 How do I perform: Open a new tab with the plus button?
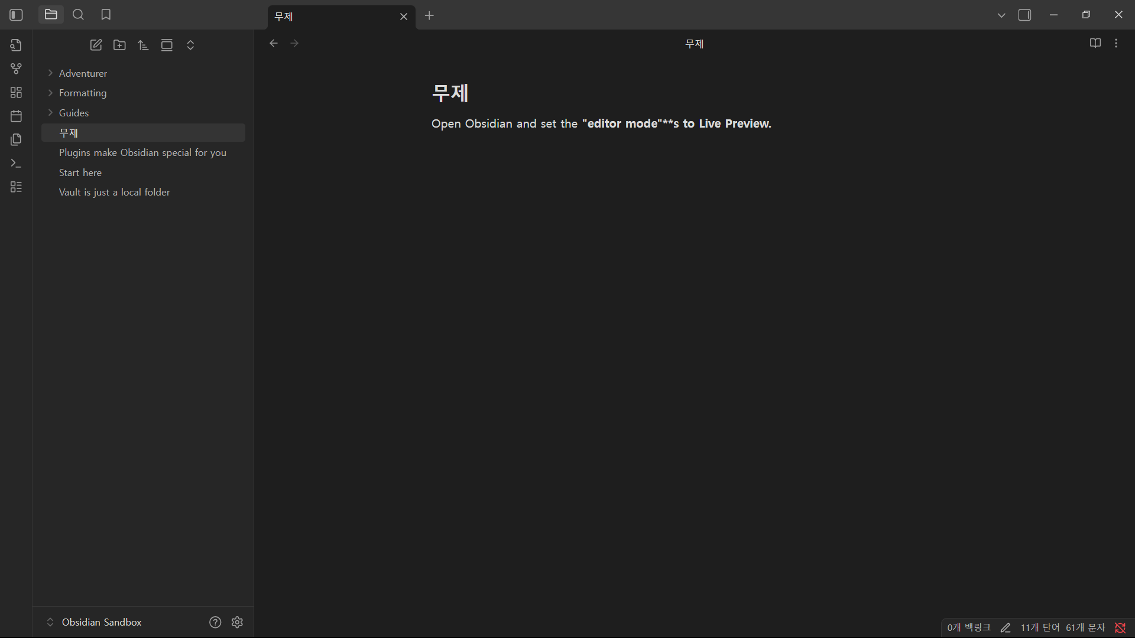pyautogui.click(x=429, y=16)
